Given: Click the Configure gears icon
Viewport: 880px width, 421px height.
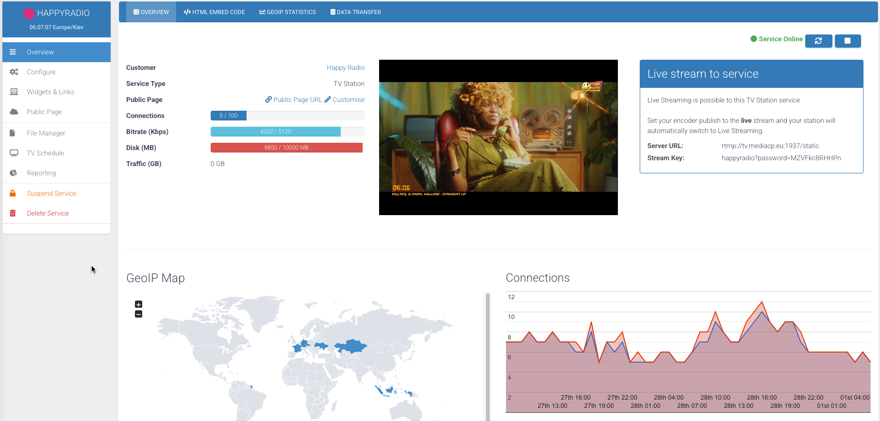Looking at the screenshot, I should (x=14, y=72).
